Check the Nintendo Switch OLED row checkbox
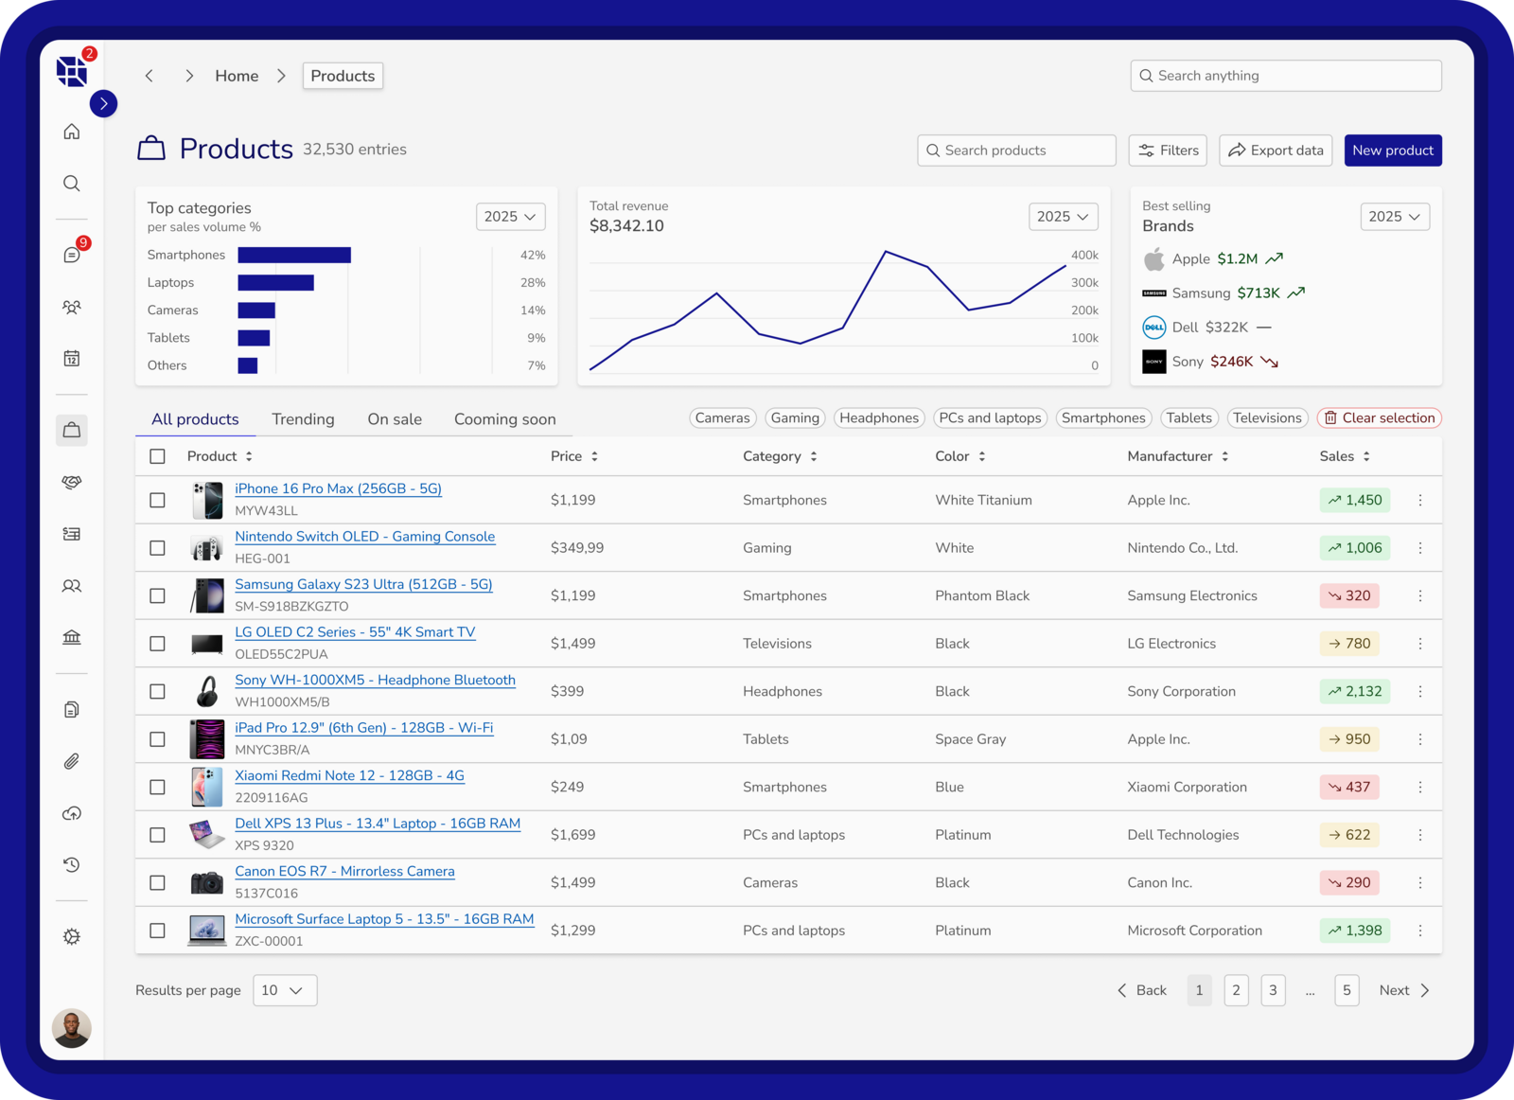 coord(158,548)
